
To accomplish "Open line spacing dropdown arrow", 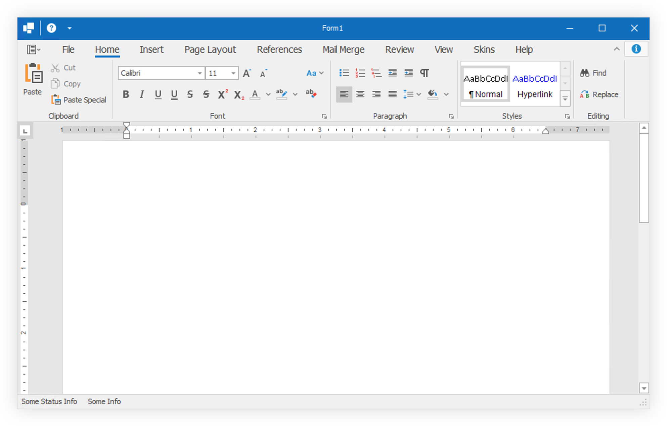I will [x=419, y=94].
